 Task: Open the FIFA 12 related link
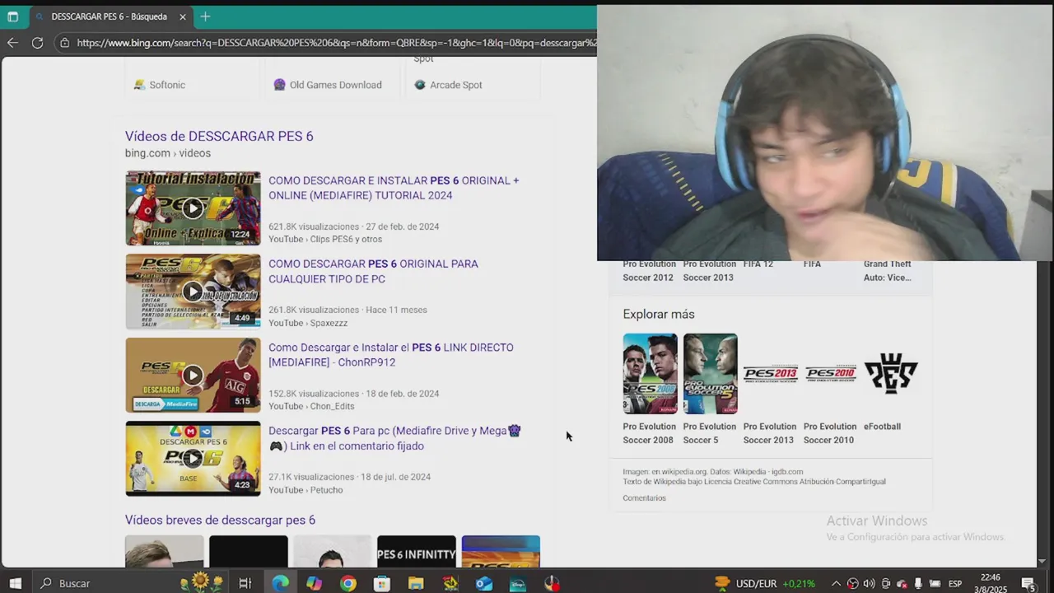click(758, 264)
